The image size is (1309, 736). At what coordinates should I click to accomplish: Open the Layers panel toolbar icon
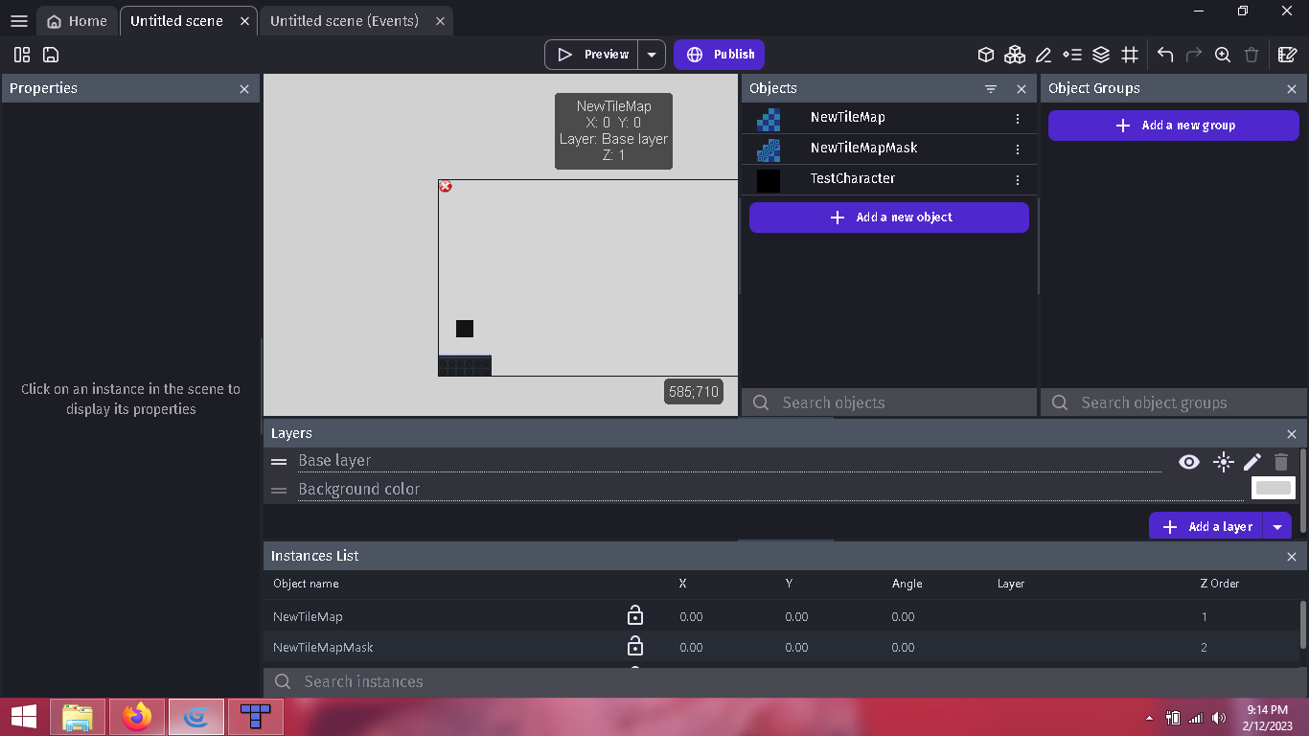pyautogui.click(x=1101, y=55)
